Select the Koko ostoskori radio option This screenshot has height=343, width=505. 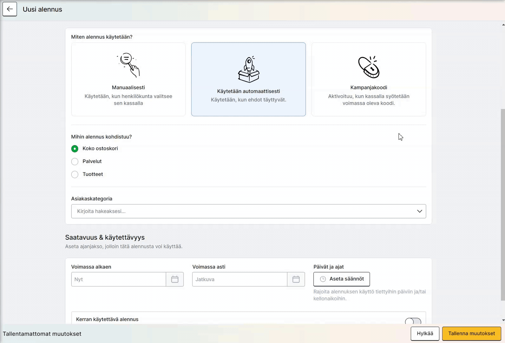coord(75,149)
